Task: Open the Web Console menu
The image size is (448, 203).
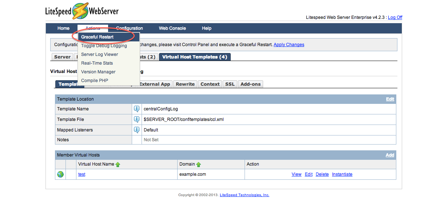Action: coord(173,28)
